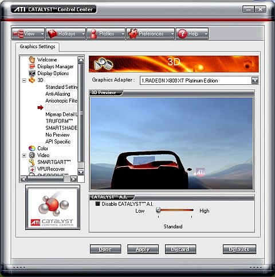This screenshot has width=275, height=277.
Task: Open the Hotkeys menu
Action: [x=66, y=34]
